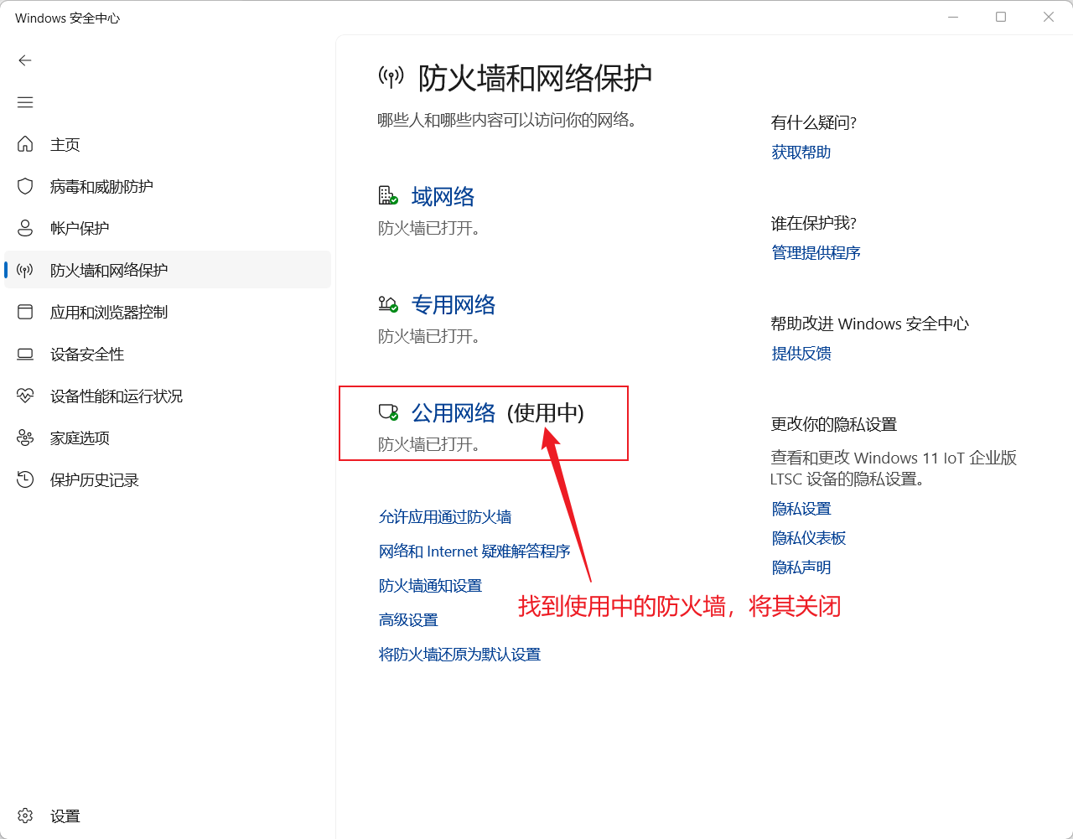
Task: Open 设备安全性 page
Action: coord(168,354)
